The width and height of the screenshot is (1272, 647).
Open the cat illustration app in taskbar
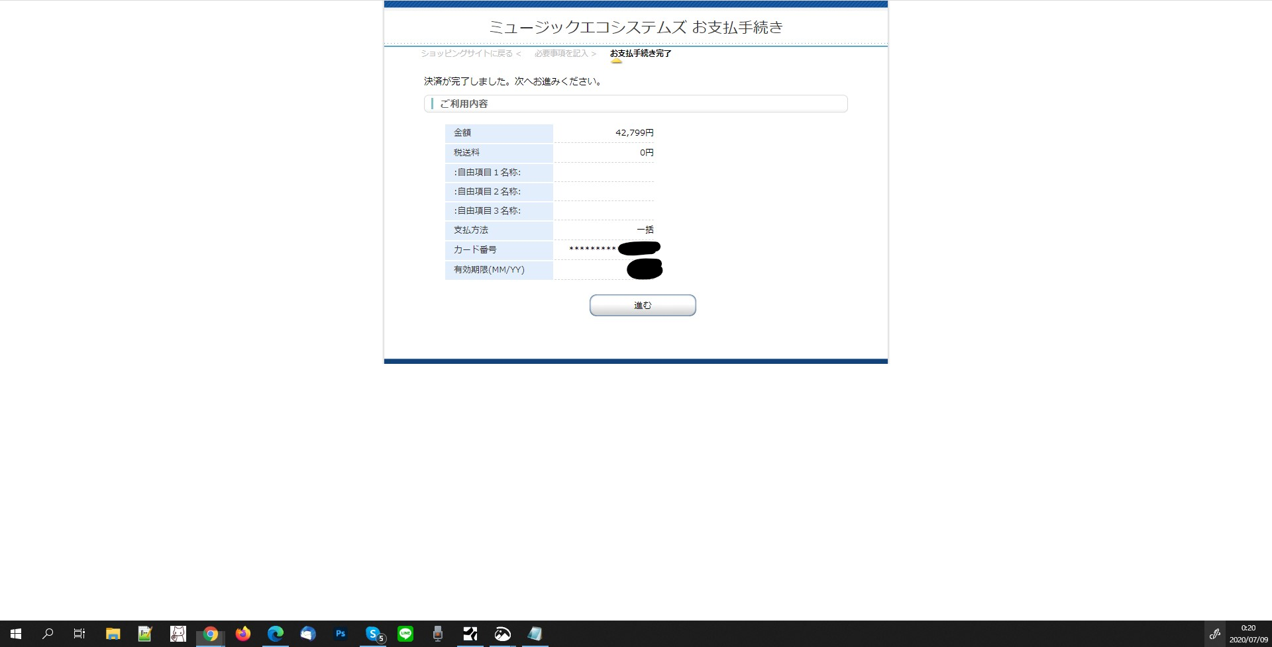[178, 634]
